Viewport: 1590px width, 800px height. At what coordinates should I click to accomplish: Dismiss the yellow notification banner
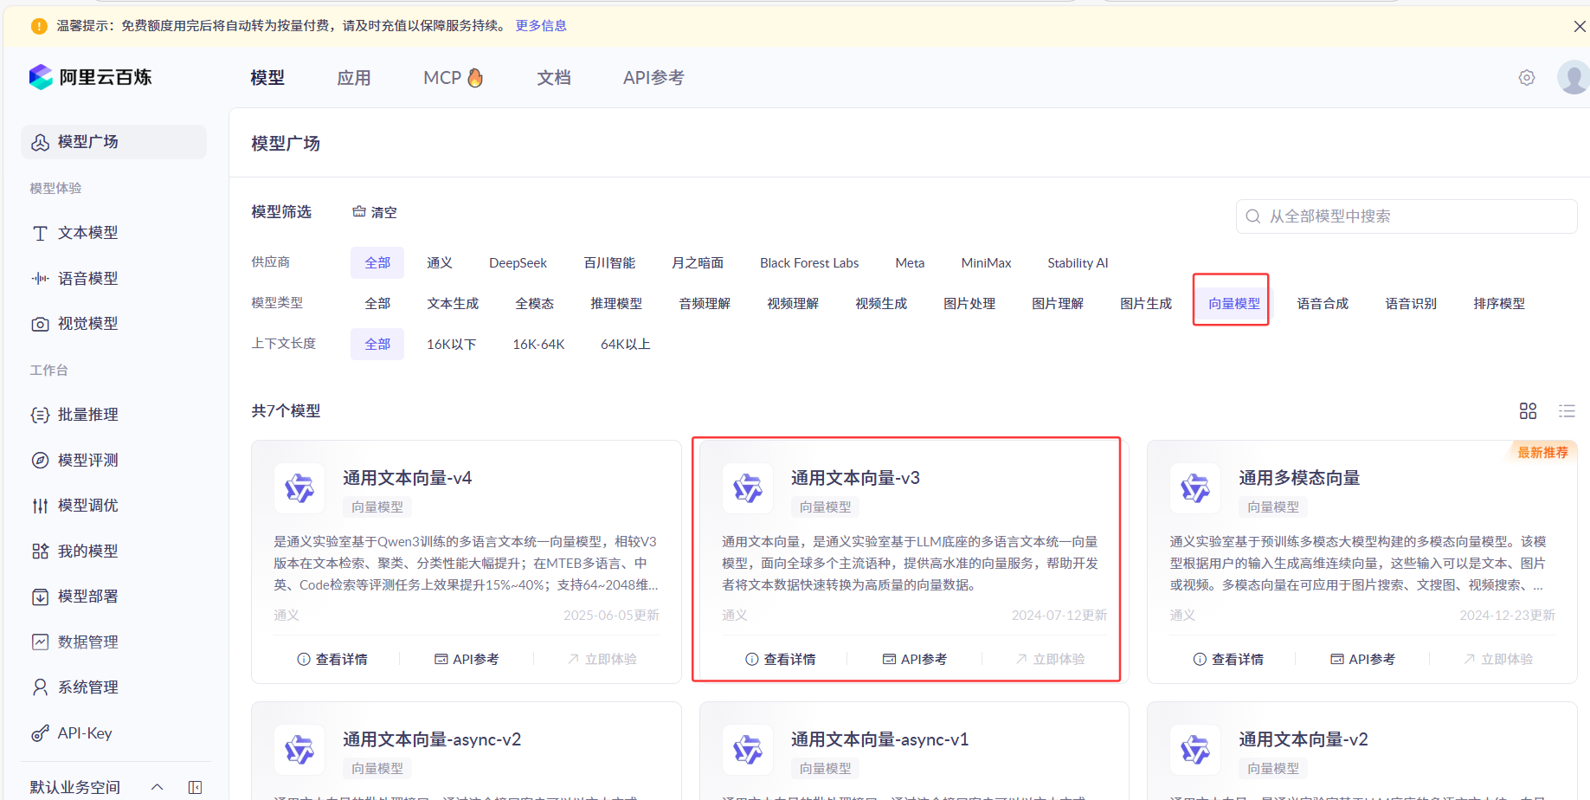click(1579, 26)
